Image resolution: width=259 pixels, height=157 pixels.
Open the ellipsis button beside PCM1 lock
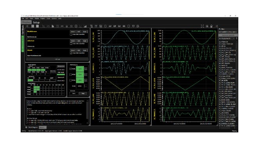(86, 69)
